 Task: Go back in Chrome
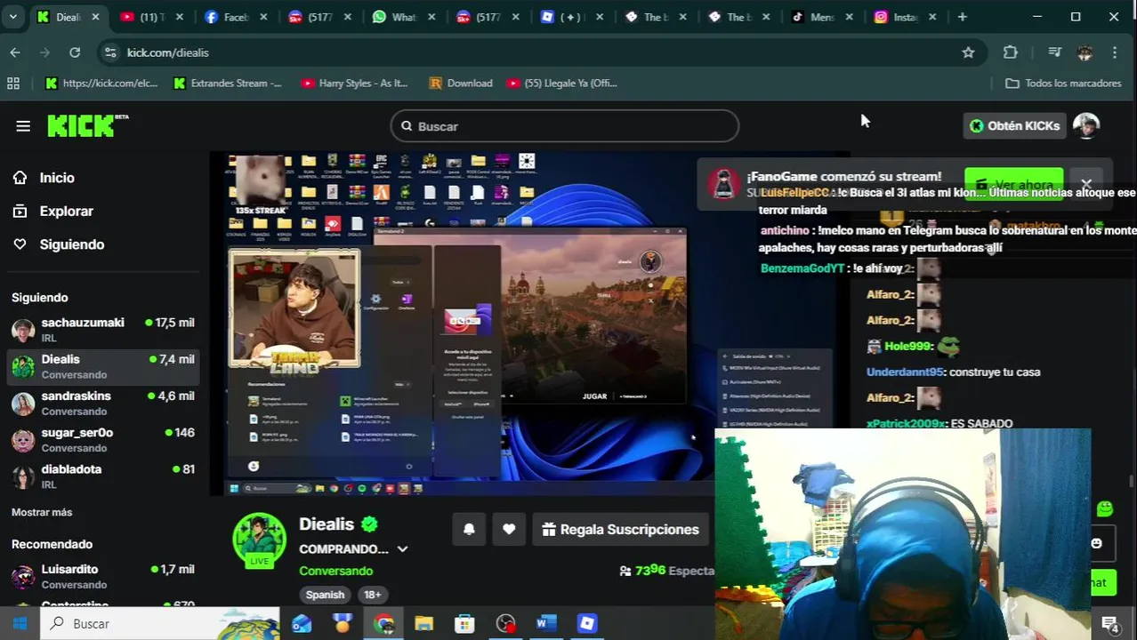pyautogui.click(x=15, y=52)
